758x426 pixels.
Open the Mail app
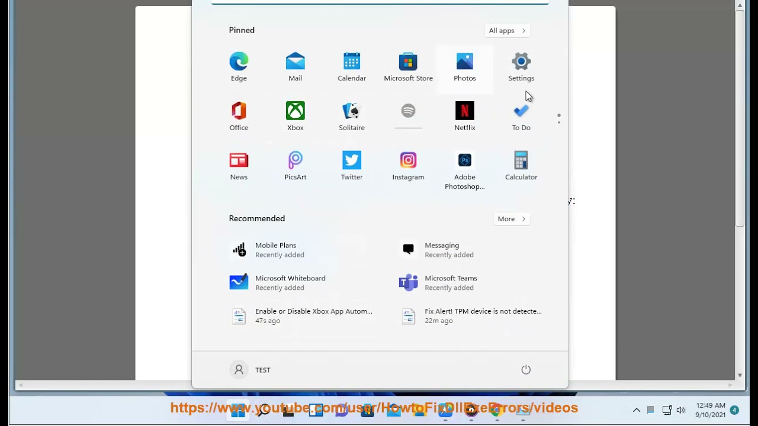tap(295, 67)
